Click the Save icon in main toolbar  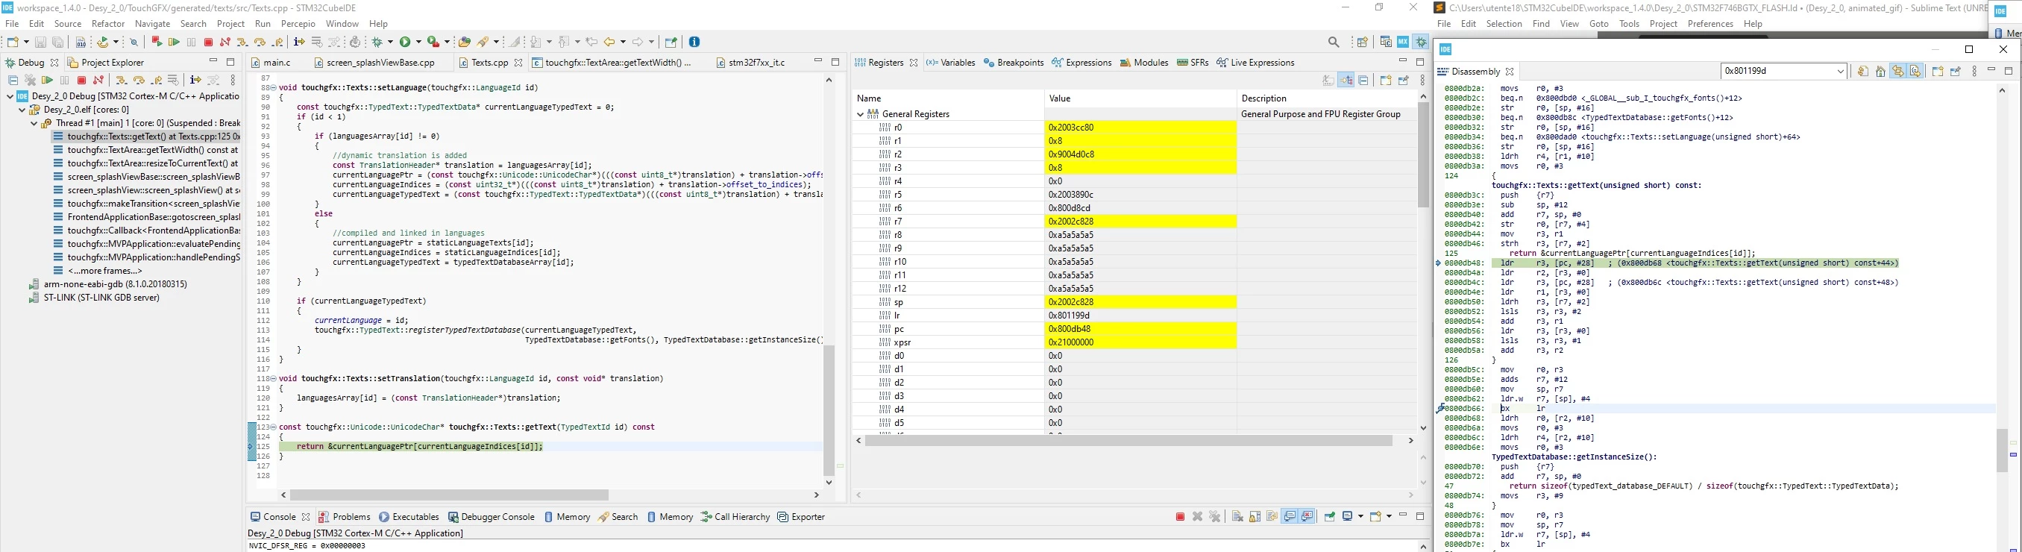tap(41, 43)
